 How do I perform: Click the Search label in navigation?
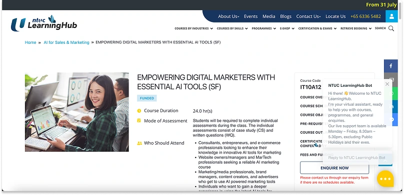[380, 28]
